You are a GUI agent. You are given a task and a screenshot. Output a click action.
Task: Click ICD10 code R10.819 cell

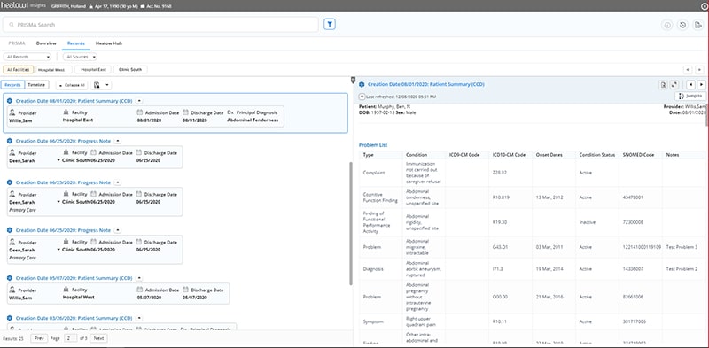point(501,197)
